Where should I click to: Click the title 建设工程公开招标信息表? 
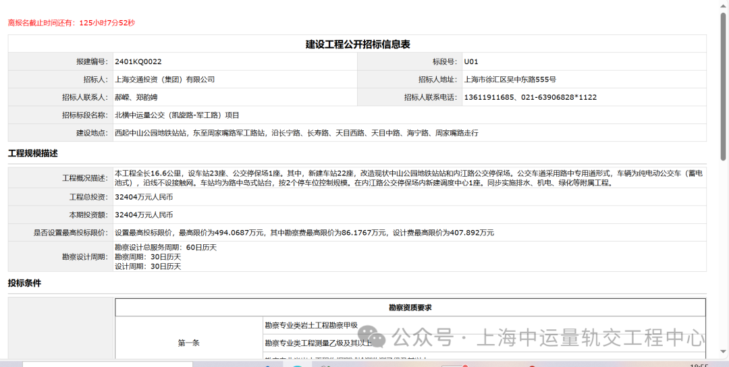(x=357, y=44)
